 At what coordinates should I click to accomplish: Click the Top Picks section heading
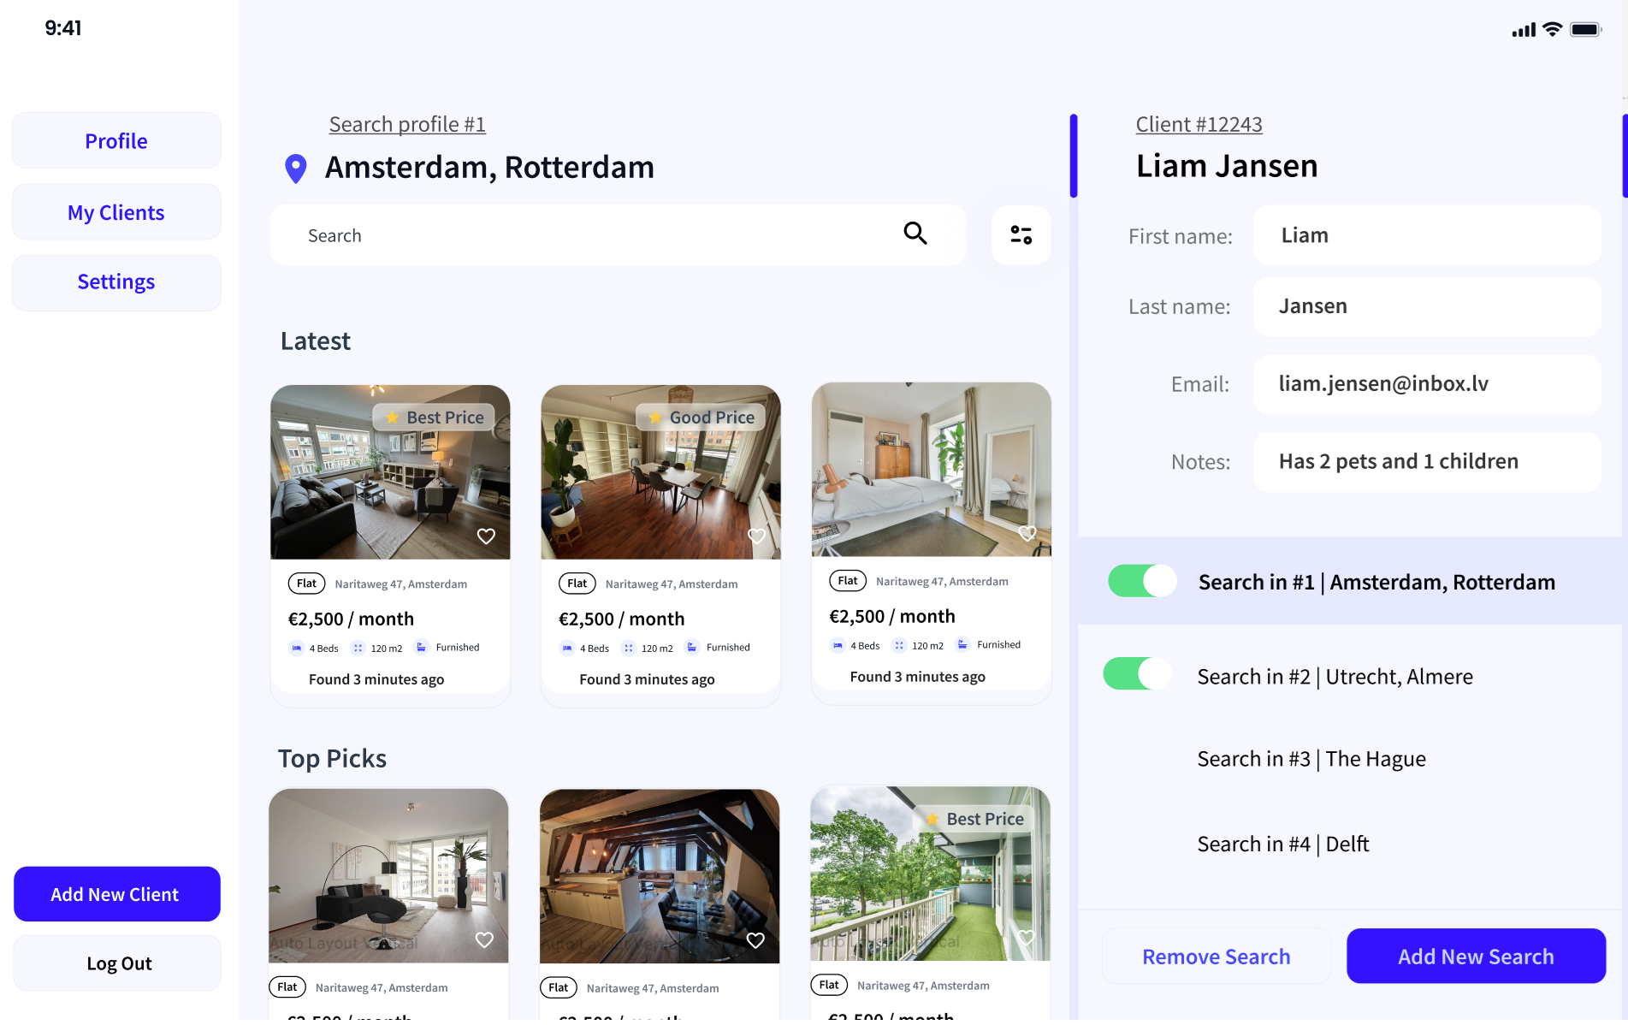tap(332, 759)
